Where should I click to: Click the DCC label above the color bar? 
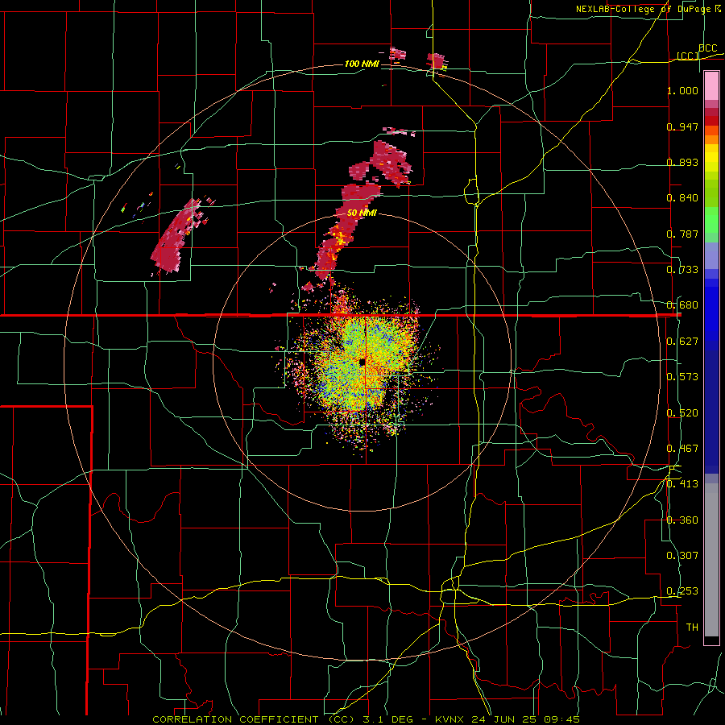[x=707, y=48]
